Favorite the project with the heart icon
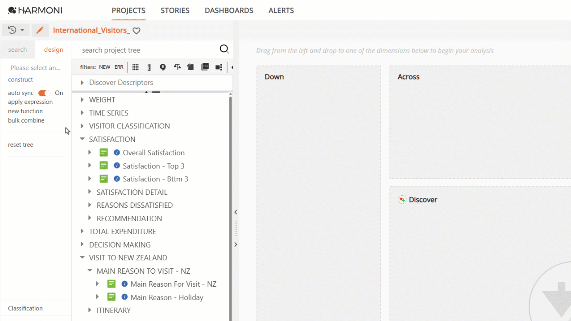The width and height of the screenshot is (571, 321). click(x=137, y=31)
